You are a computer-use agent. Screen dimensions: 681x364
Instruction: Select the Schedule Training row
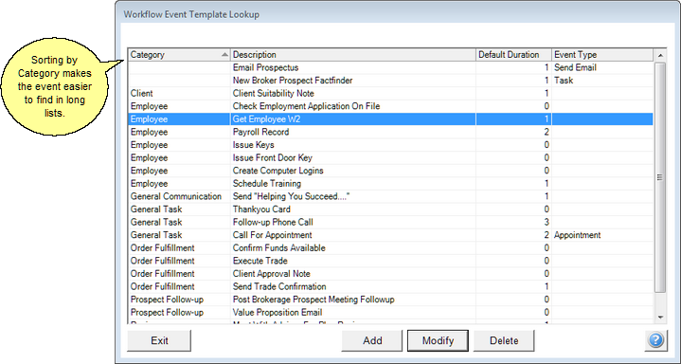390,184
